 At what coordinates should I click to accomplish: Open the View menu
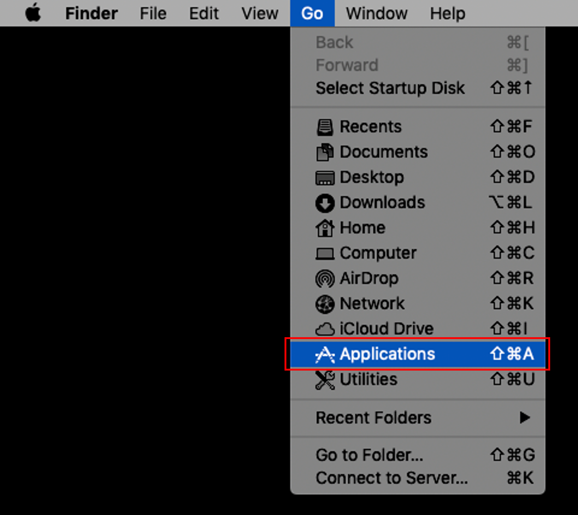(260, 13)
